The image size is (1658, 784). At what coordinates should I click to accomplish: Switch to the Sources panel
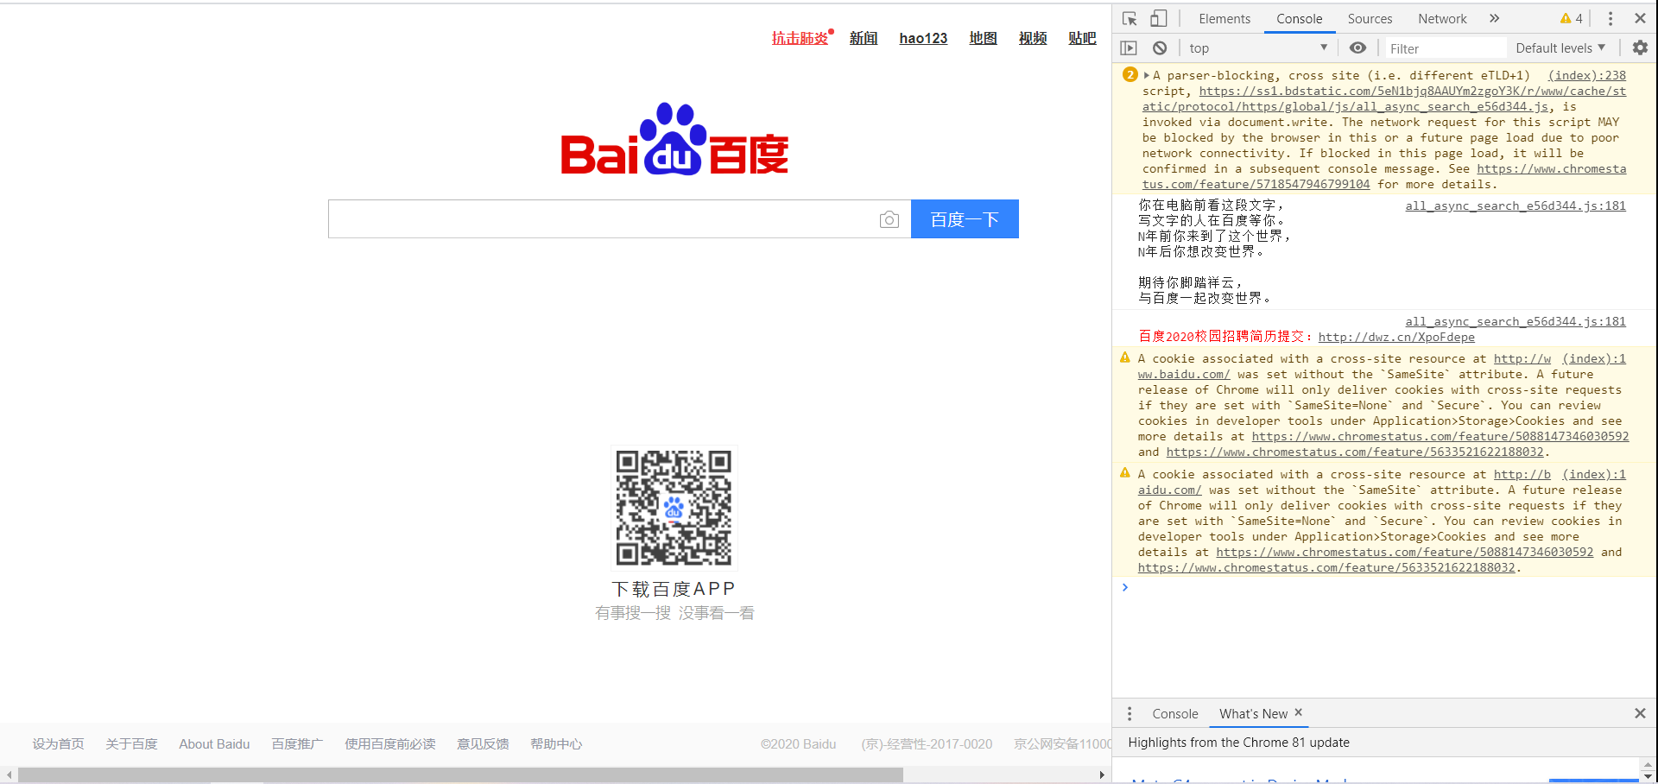pos(1370,17)
